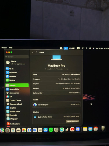Click the yellow minimize window button
The height and width of the screenshot is (146, 109).
(x=9, y=52)
